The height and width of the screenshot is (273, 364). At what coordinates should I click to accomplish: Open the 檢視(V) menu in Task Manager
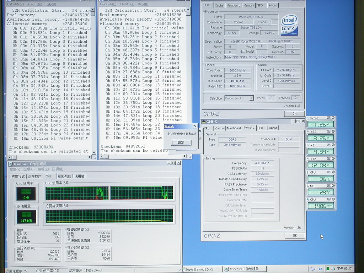(x=43, y=169)
